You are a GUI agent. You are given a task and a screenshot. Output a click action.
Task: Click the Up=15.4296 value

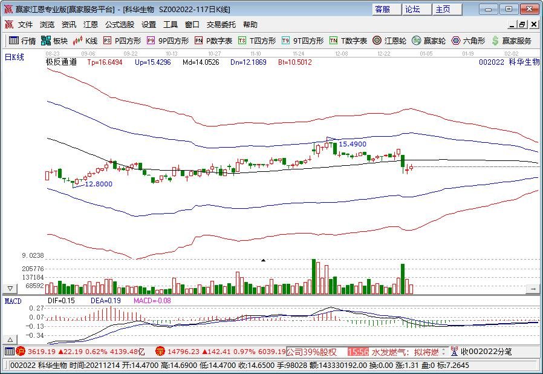click(x=153, y=62)
